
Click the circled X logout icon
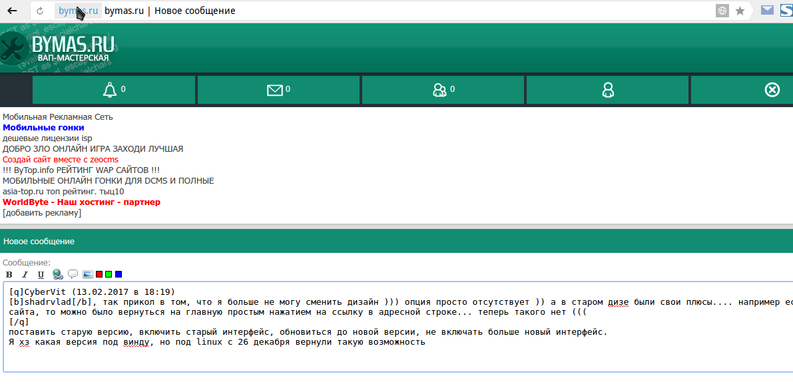[772, 90]
